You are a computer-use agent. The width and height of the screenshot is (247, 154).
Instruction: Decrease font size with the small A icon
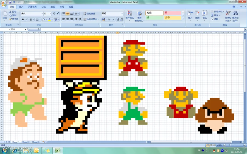coord(58,13)
